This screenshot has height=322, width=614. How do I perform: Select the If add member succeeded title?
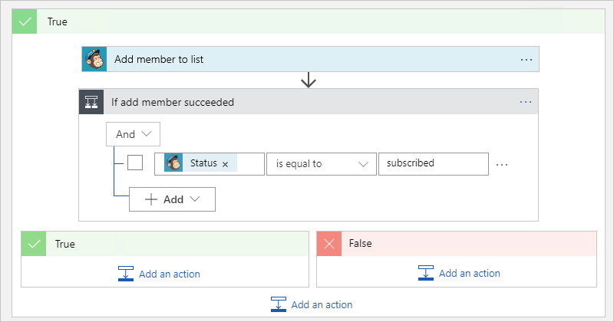pos(173,103)
